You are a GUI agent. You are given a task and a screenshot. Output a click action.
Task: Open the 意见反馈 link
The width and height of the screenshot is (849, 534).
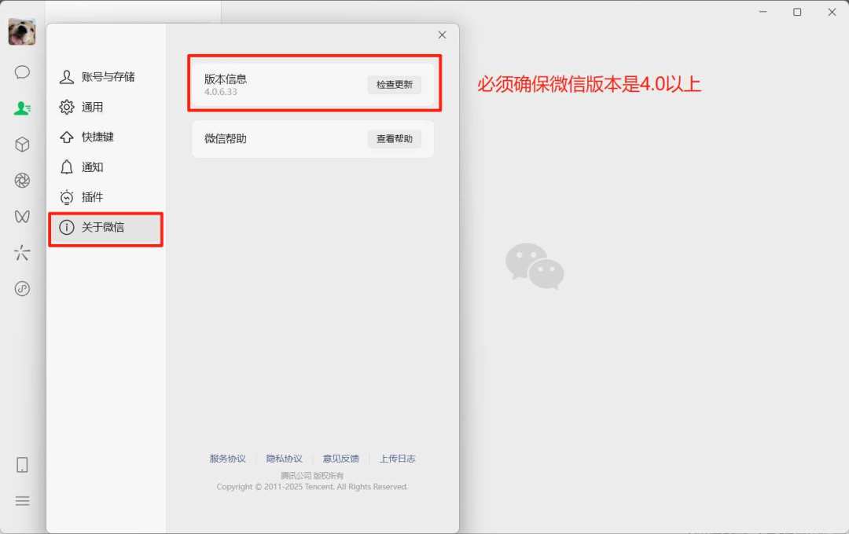click(340, 459)
